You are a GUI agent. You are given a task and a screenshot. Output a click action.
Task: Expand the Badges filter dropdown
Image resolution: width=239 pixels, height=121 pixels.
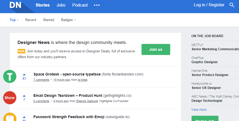click(68, 20)
